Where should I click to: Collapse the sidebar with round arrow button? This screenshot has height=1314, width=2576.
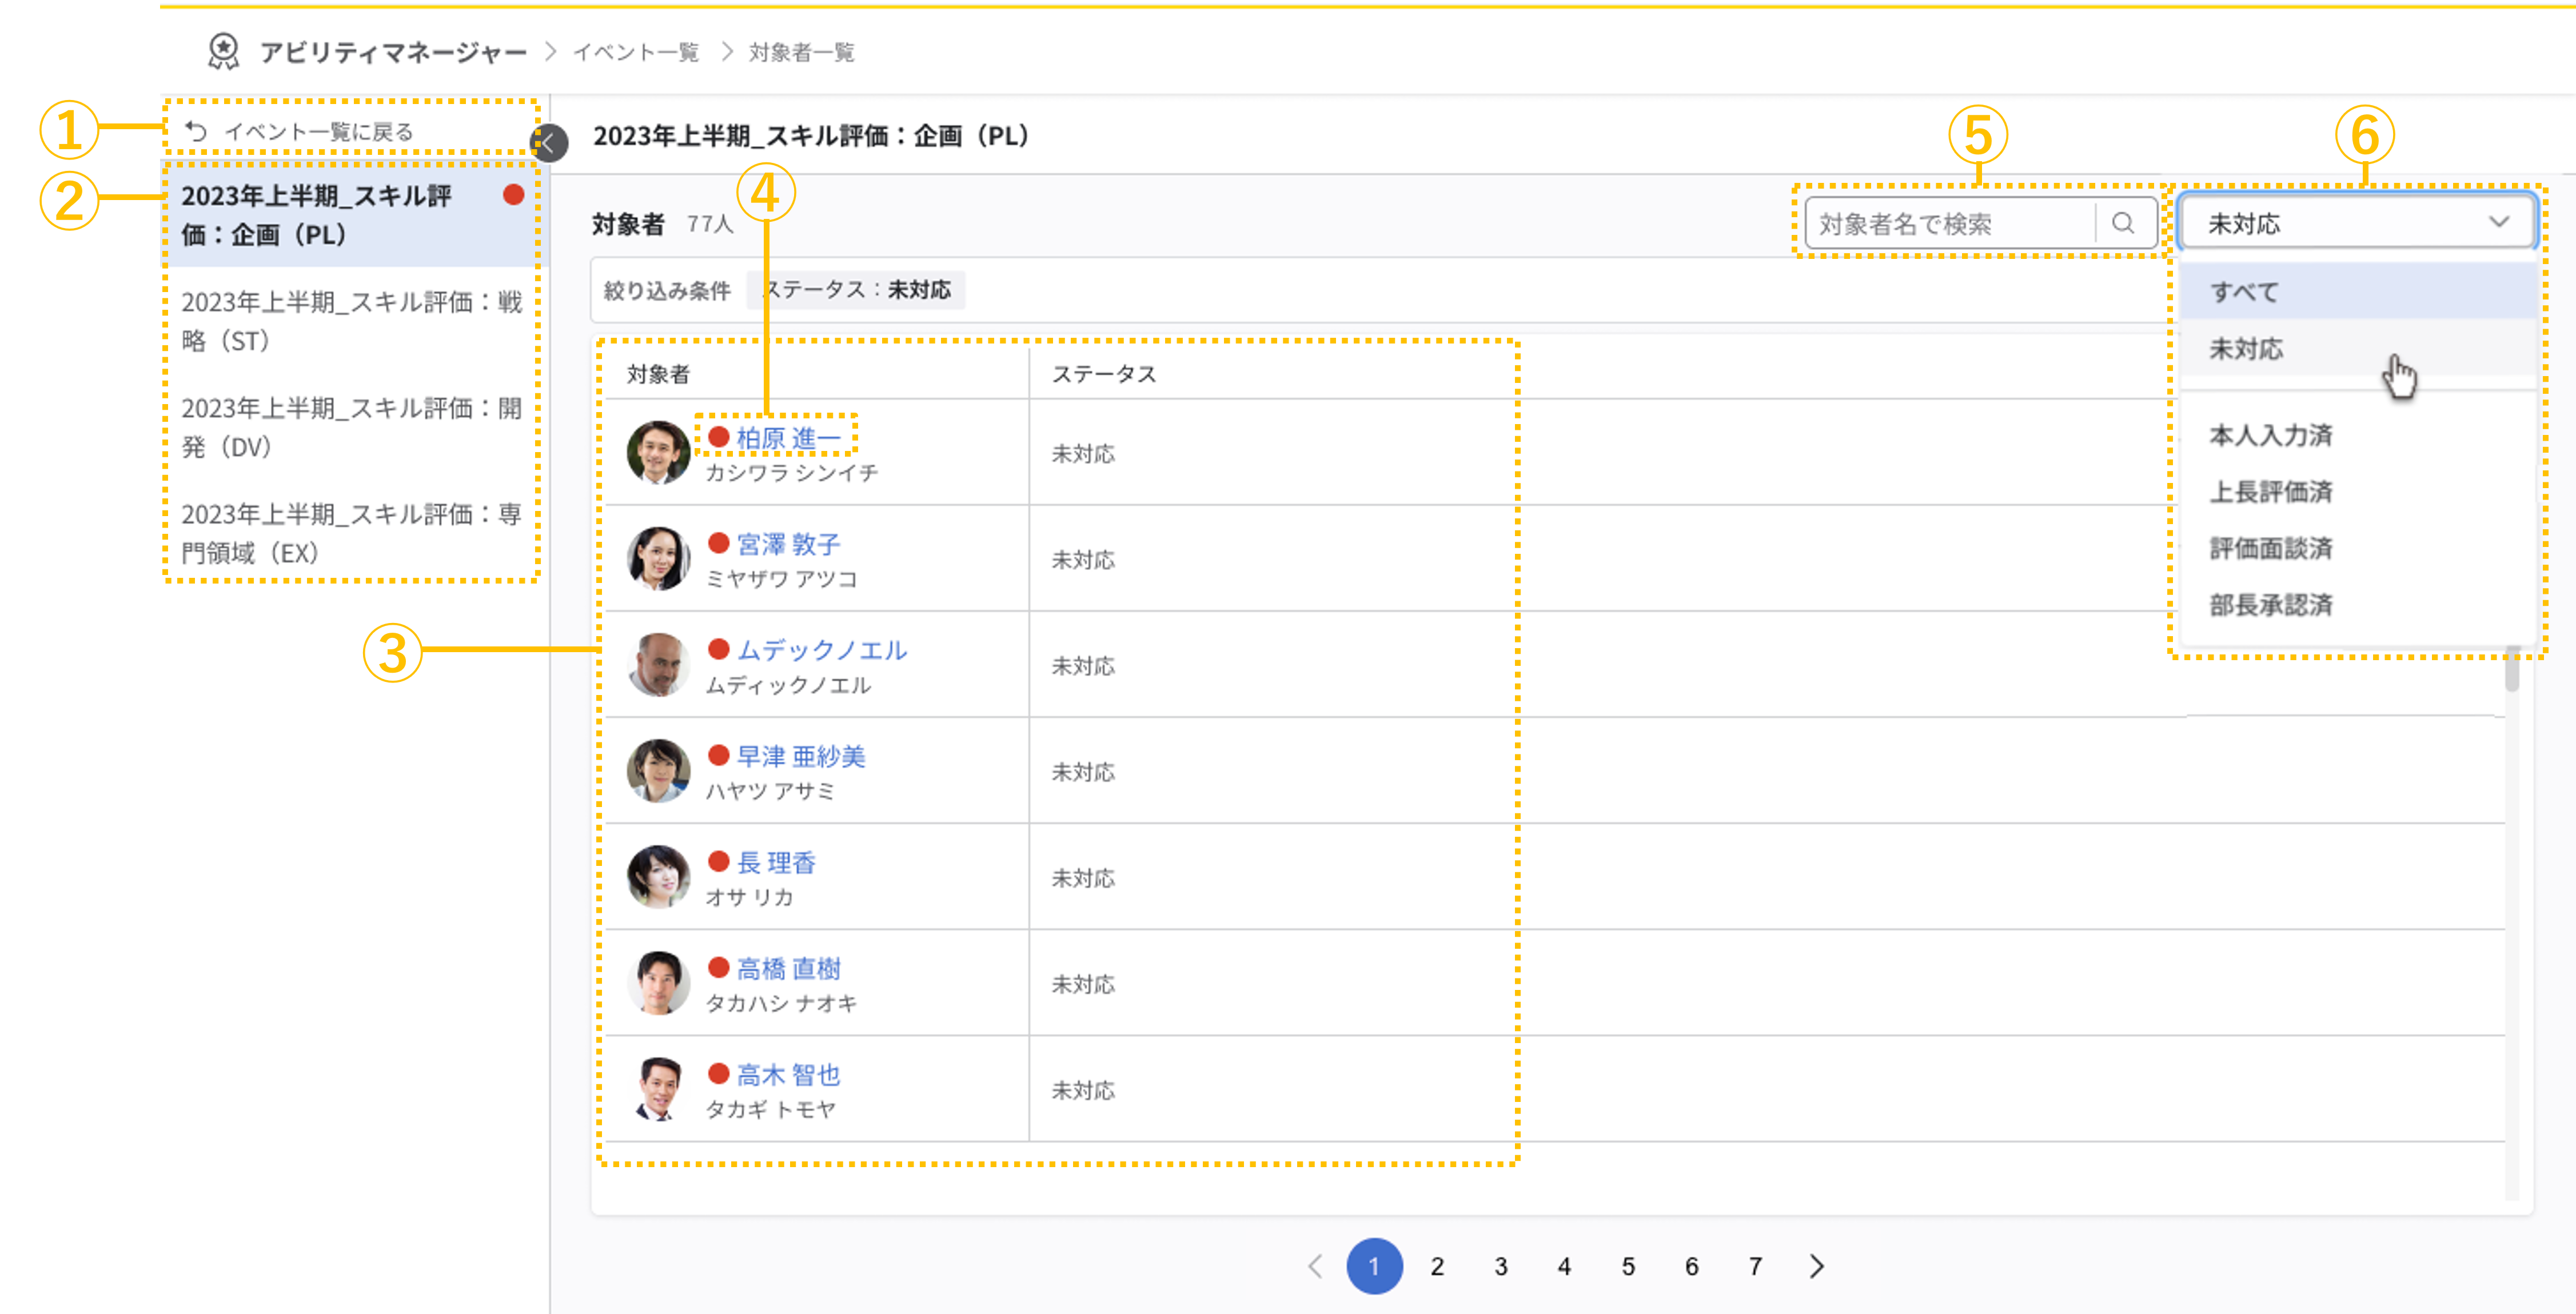(x=549, y=143)
